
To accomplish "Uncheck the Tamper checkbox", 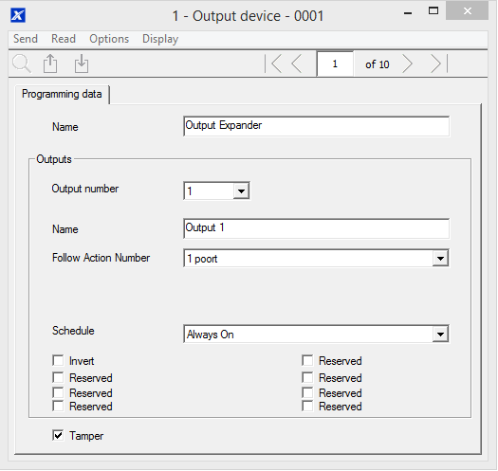I will tap(58, 435).
